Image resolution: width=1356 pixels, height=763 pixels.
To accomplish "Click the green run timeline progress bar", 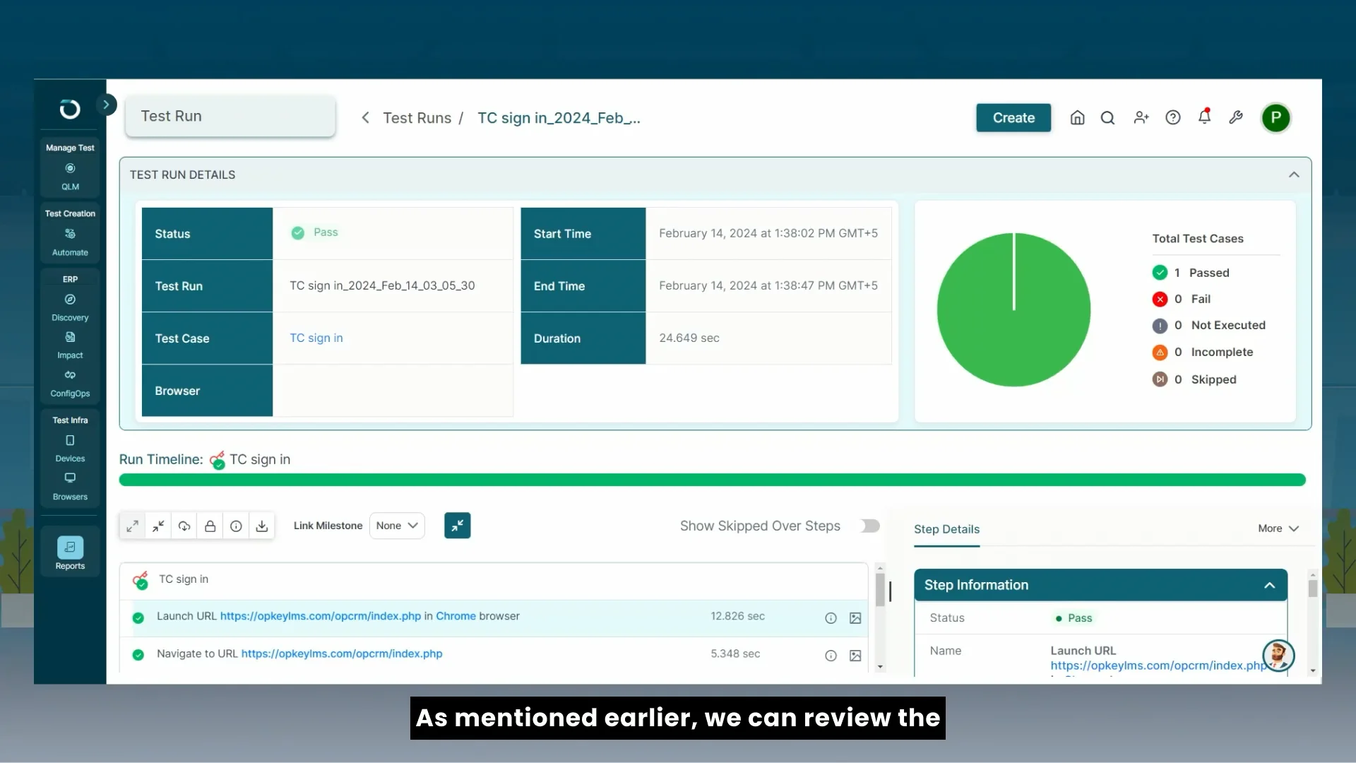I will [712, 480].
